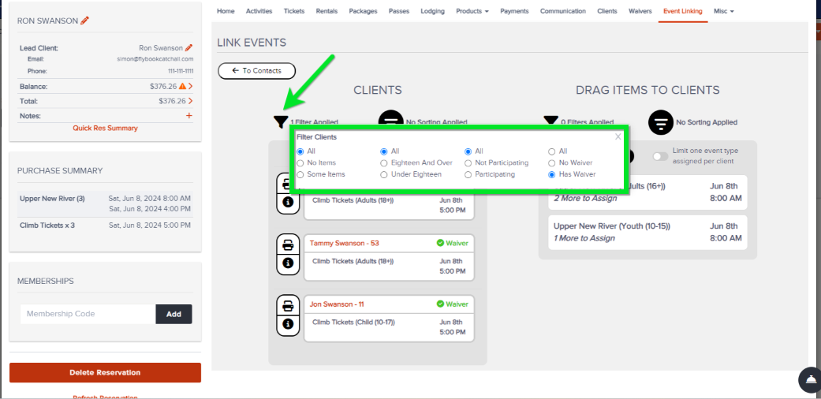The height and width of the screenshot is (399, 821).
Task: Toggle Limit one event type per client
Action: pos(660,156)
